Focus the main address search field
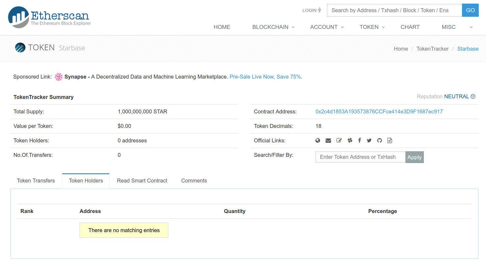This screenshot has width=486, height=266. coord(394,10)
